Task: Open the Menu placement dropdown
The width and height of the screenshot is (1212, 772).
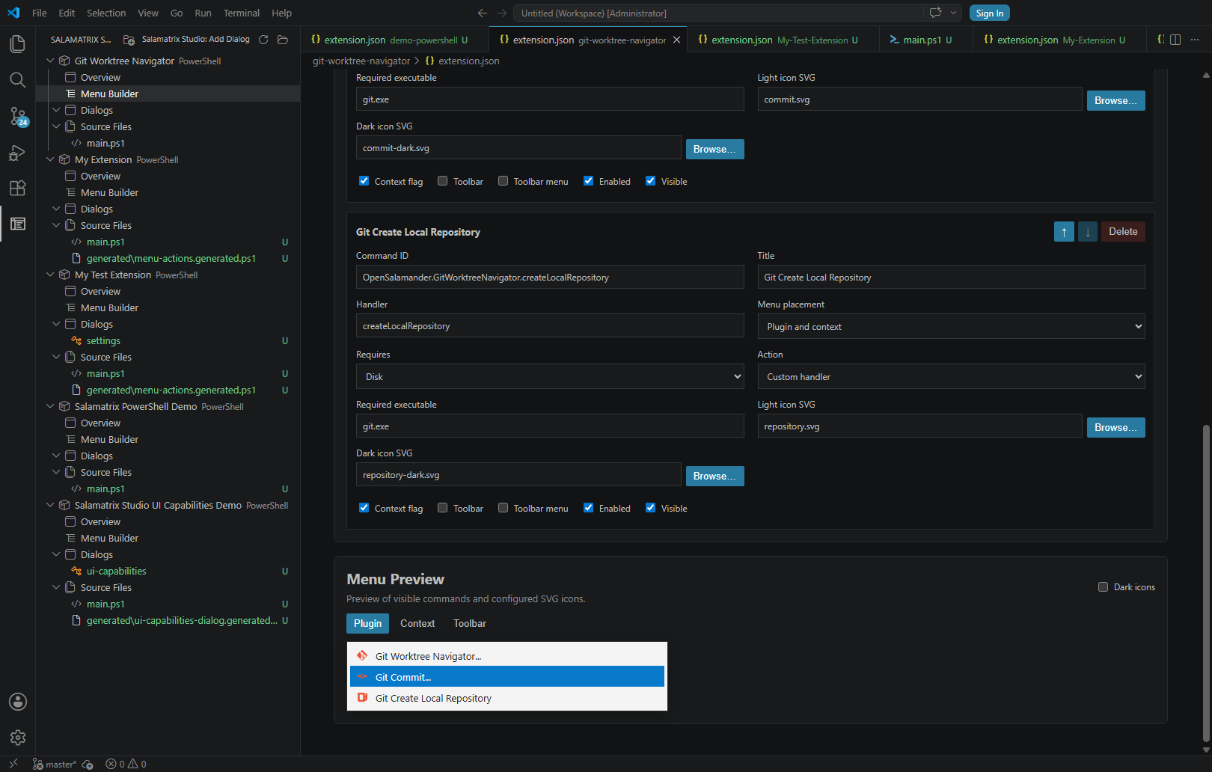Action: pos(951,326)
